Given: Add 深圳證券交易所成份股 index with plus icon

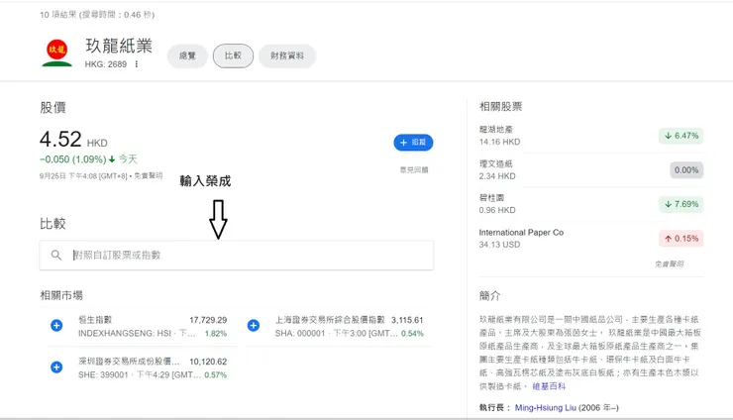Looking at the screenshot, I should click(56, 367).
